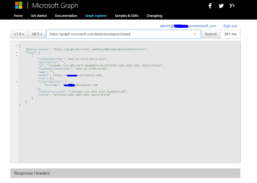This screenshot has width=257, height=183.
Task: Open the v1.0 version dropdown
Action: [19, 34]
